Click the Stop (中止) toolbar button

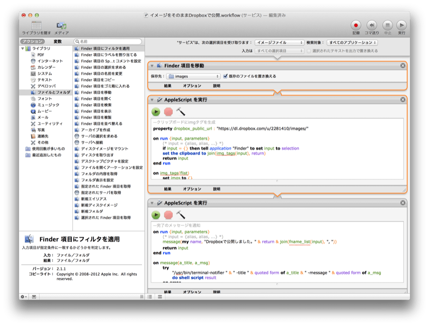pos(388,25)
